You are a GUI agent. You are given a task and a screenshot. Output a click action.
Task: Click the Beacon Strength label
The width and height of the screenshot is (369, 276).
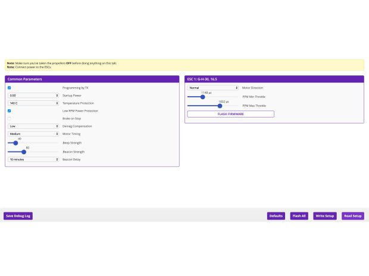click(73, 152)
